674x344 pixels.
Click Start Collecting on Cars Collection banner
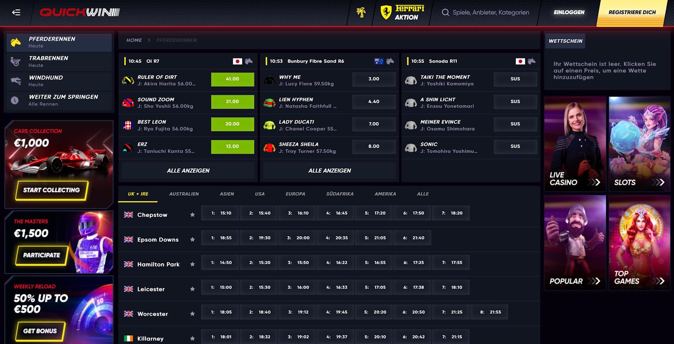[52, 190]
